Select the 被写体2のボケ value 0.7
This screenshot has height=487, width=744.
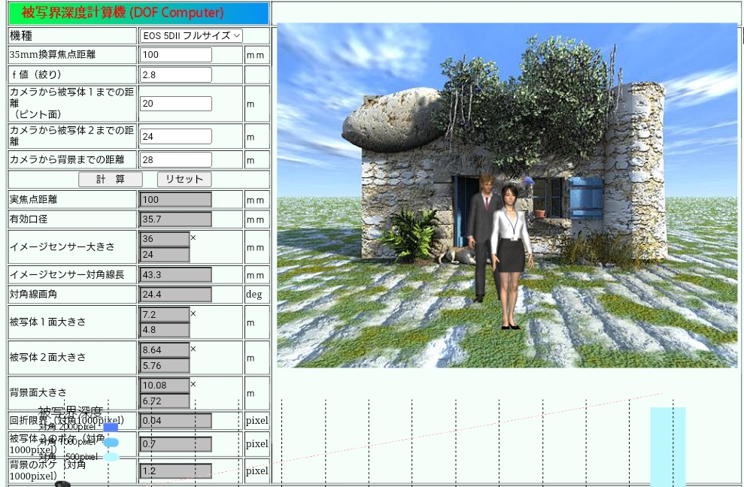175,444
